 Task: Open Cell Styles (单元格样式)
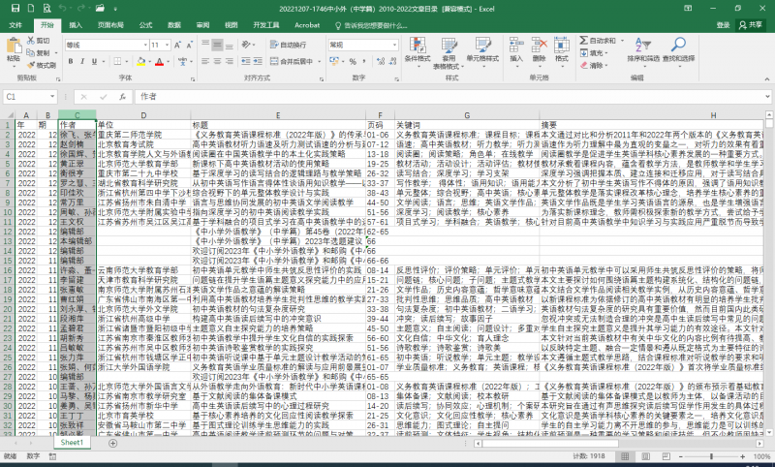coord(482,52)
